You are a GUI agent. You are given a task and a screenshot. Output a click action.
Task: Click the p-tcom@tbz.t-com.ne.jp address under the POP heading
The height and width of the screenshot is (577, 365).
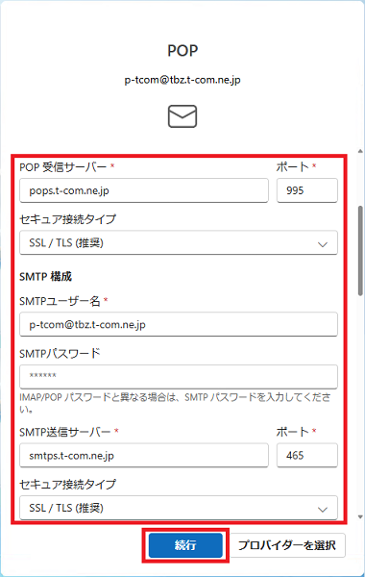click(x=182, y=80)
